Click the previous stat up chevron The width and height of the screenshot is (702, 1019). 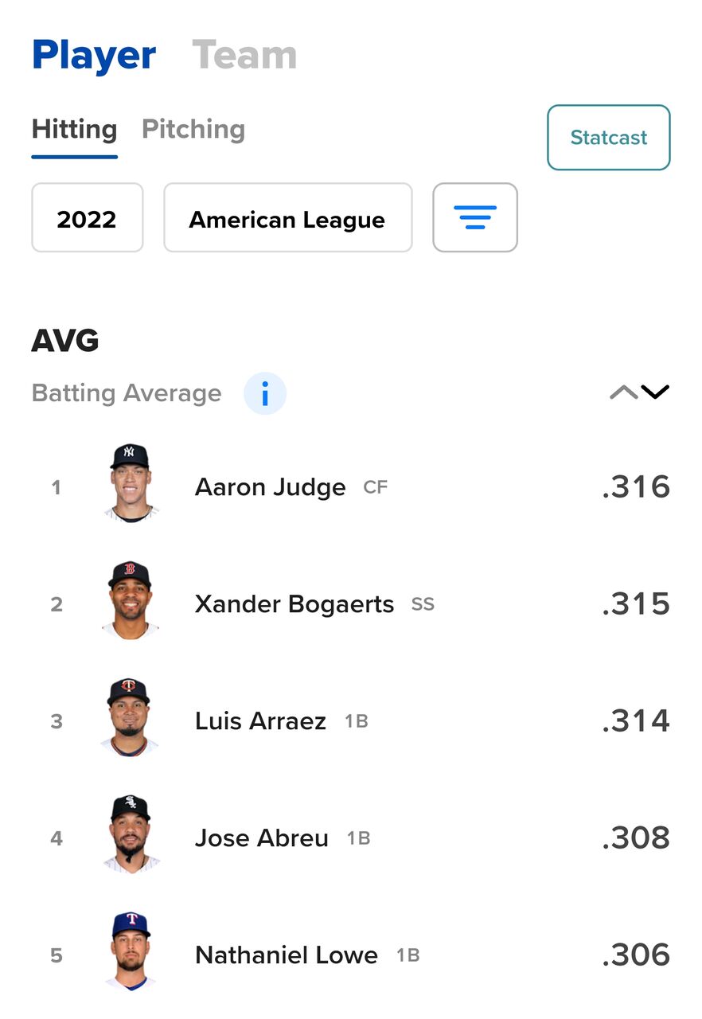[623, 392]
